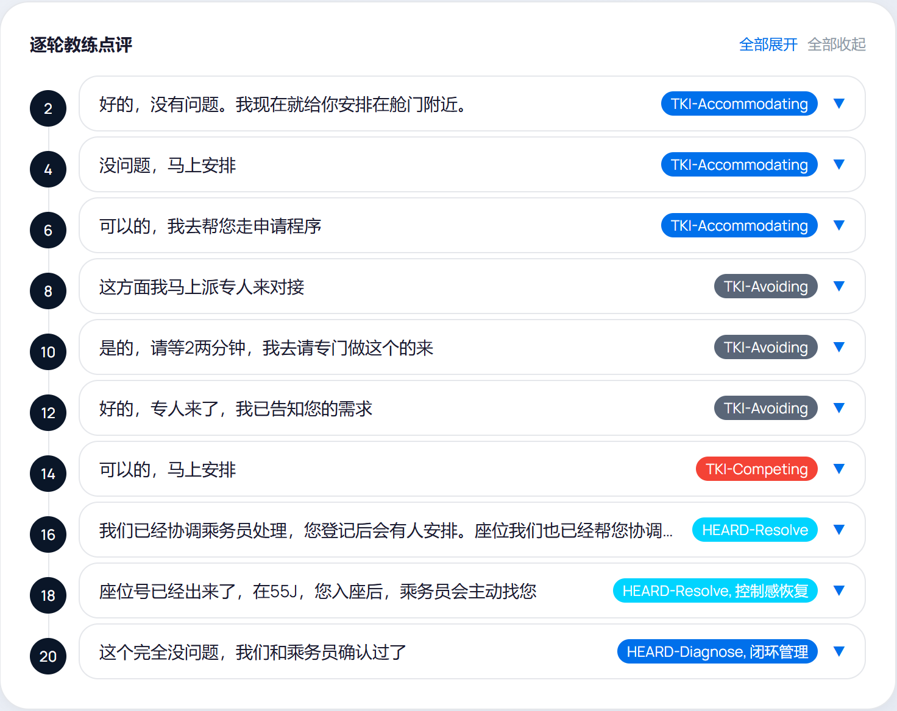Click the round 4 number badge
This screenshot has height=711, width=897.
click(48, 169)
